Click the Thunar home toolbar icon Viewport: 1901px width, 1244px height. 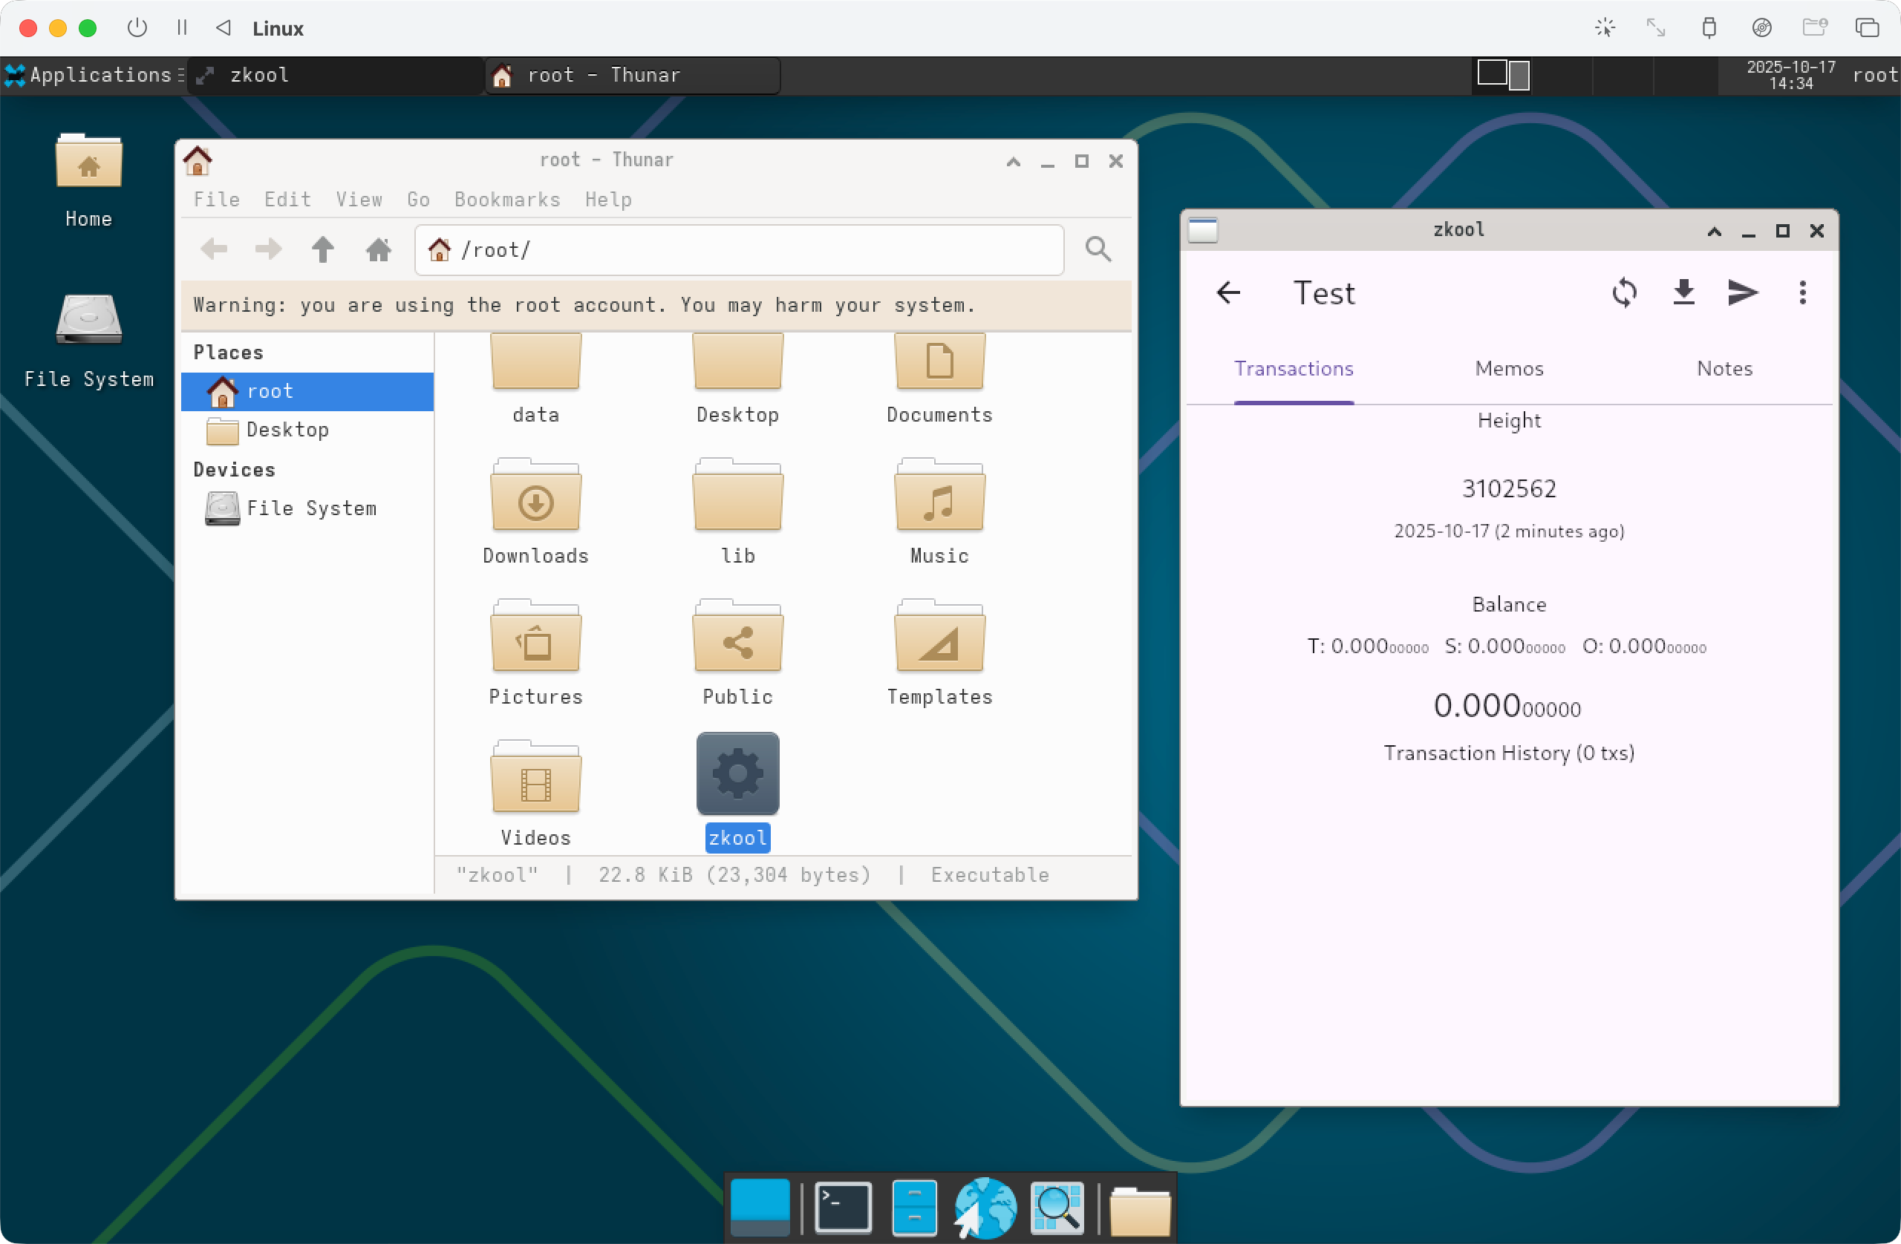pyautogui.click(x=379, y=250)
